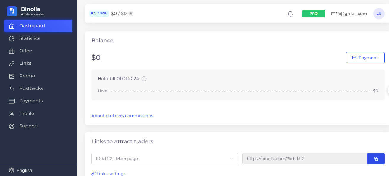Open the Payments page in sidebar
The image size is (389, 176).
[x=31, y=101]
